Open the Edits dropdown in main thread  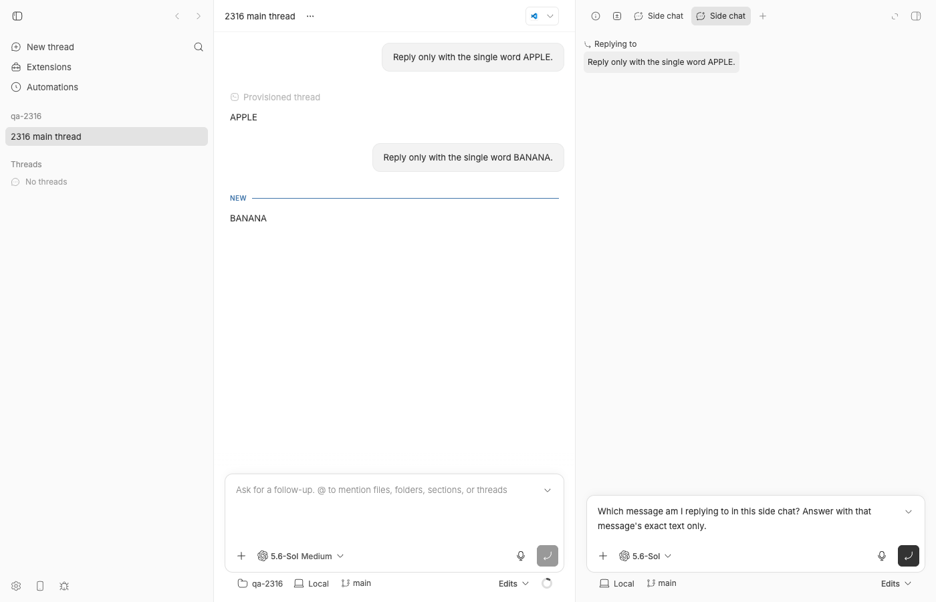513,583
